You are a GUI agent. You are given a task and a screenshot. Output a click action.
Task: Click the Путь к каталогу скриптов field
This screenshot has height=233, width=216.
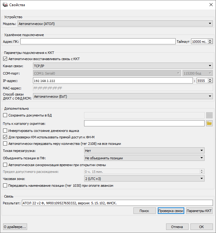pos(144,123)
